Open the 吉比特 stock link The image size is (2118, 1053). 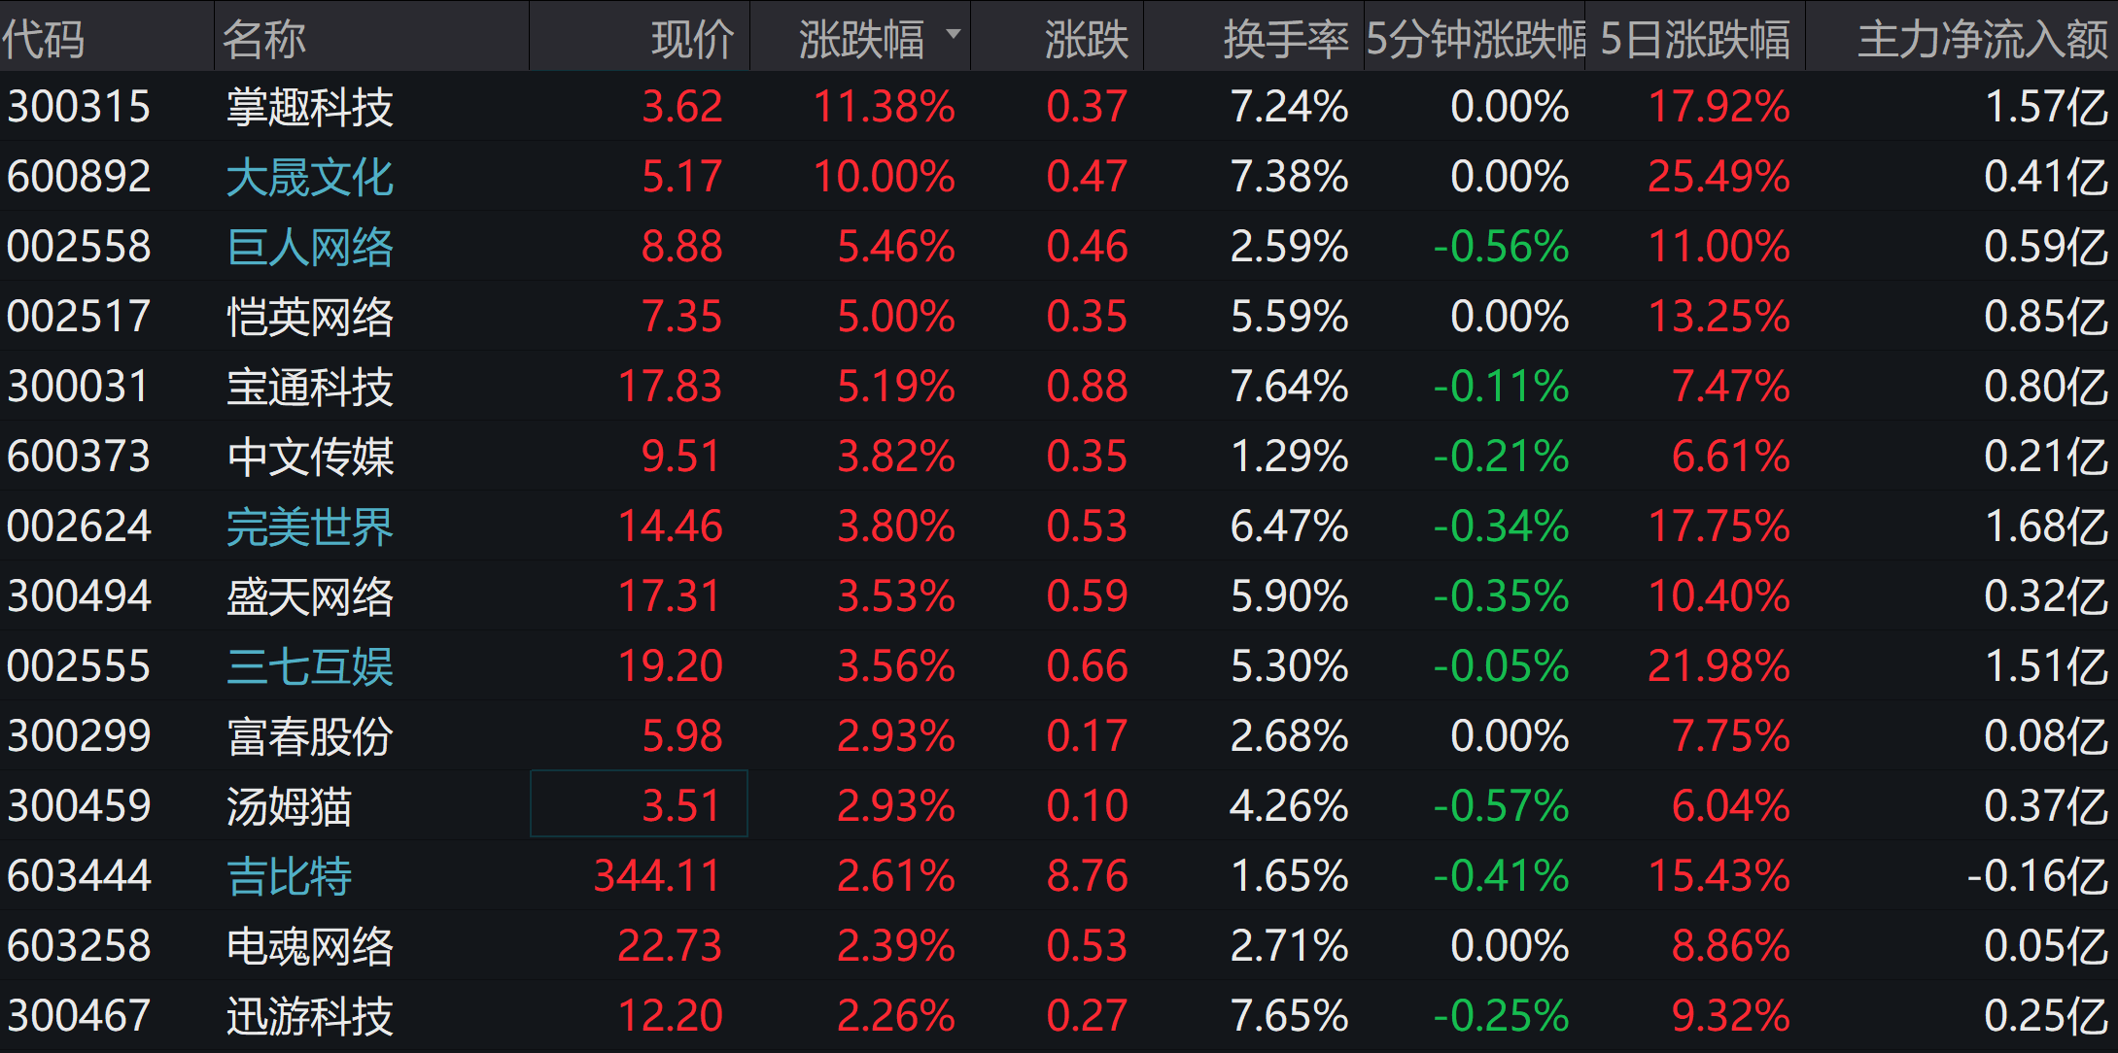(289, 876)
